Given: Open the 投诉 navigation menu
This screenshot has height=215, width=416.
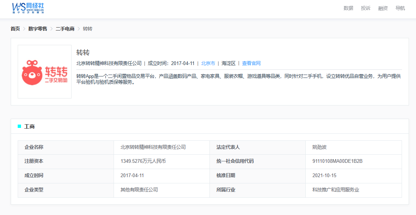Looking at the screenshot, I should [365, 8].
